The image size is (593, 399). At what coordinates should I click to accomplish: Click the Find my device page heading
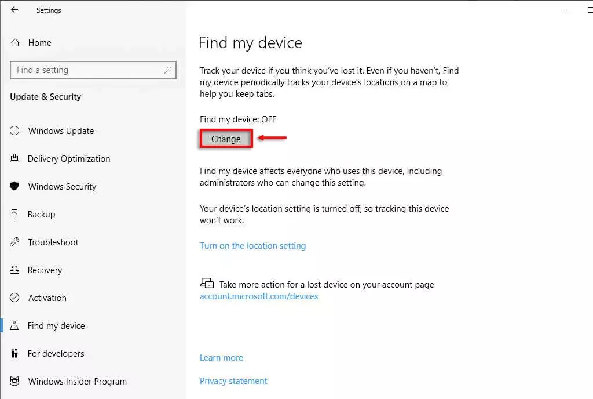pyautogui.click(x=250, y=43)
